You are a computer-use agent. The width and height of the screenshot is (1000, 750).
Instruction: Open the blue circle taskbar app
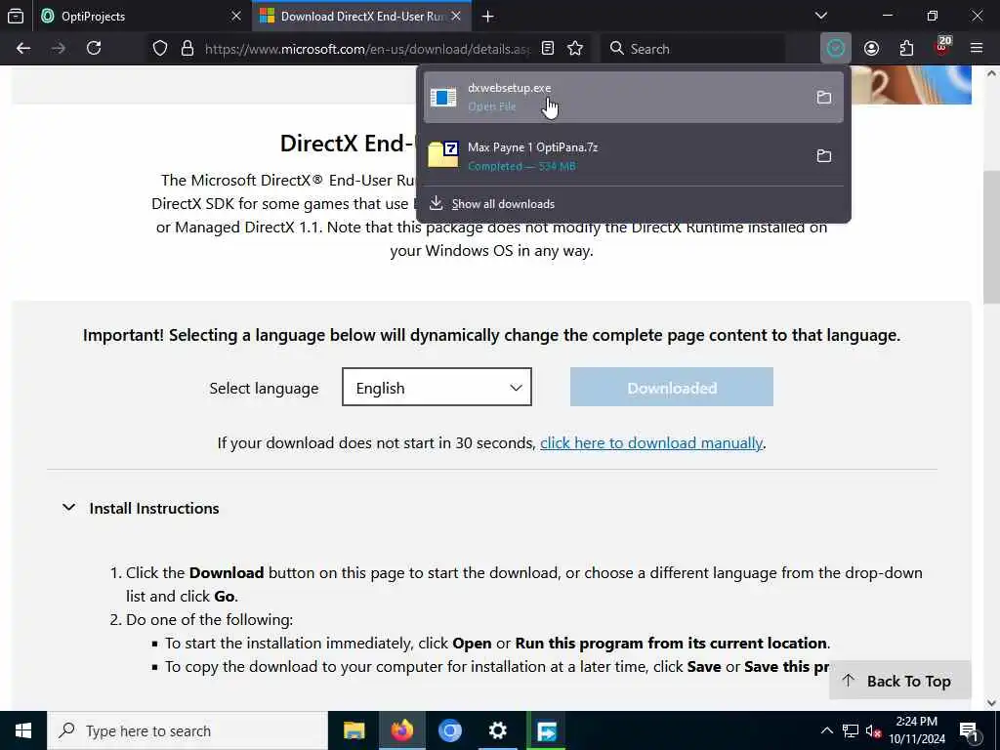tap(449, 730)
